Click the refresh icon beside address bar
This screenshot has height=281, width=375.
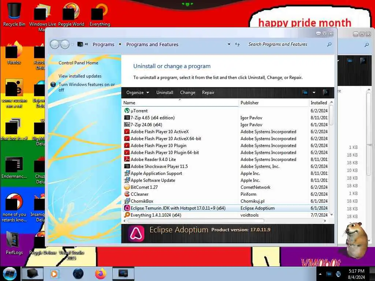coord(237,44)
